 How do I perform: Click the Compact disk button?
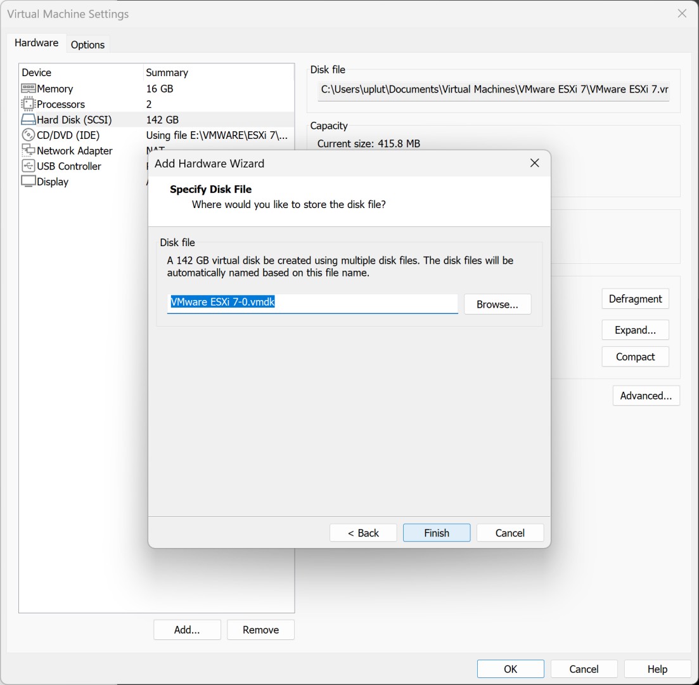(x=635, y=356)
